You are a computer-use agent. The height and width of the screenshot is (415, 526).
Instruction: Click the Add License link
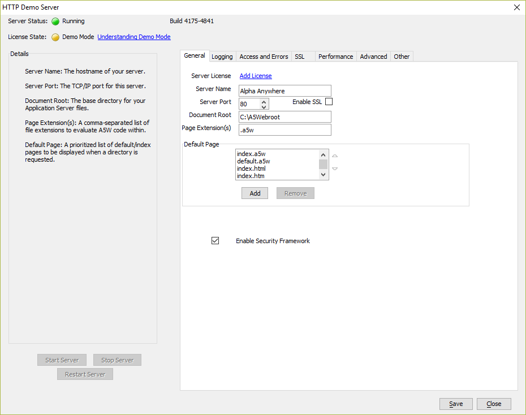click(256, 76)
